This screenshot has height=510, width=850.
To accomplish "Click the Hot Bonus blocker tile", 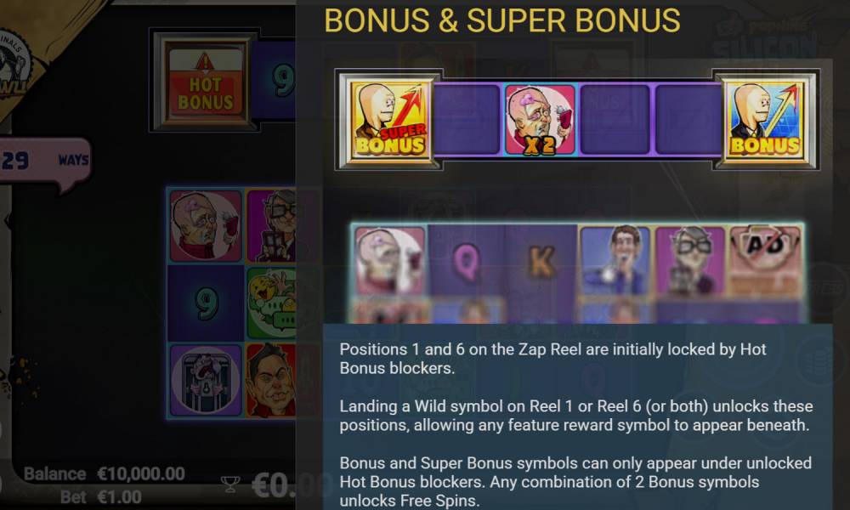I will click(x=205, y=80).
